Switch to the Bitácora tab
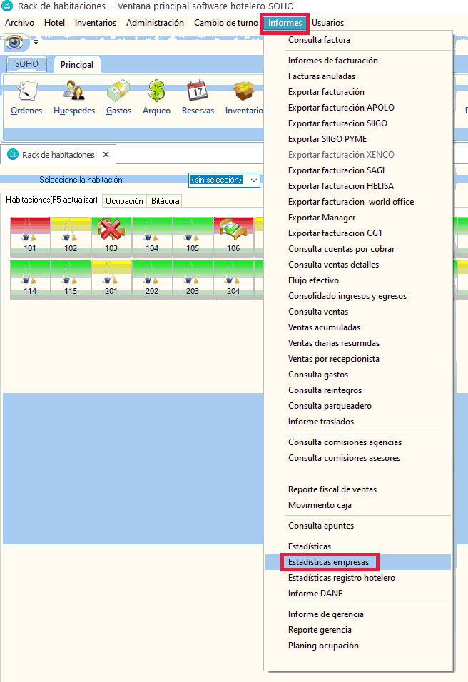Viewport: 468px width, 682px height. (x=165, y=201)
